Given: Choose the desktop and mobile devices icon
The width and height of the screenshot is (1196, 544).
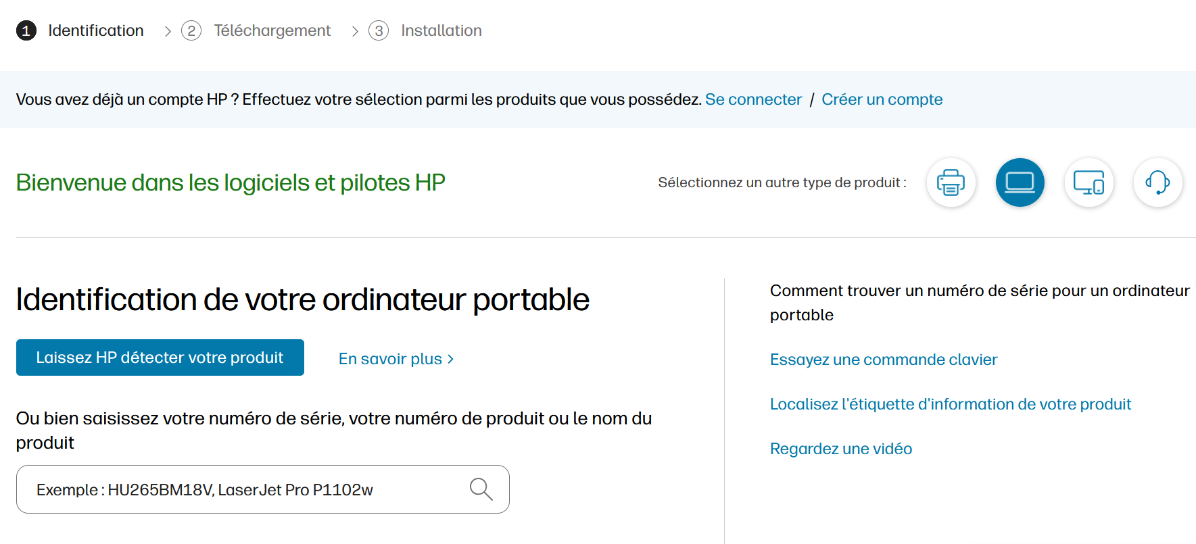Looking at the screenshot, I should [x=1089, y=182].
